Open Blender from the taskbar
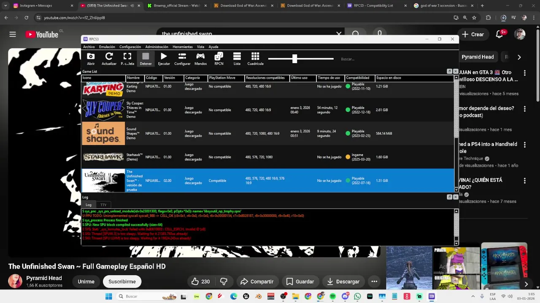Screen dimensions: 540x303 258,296
